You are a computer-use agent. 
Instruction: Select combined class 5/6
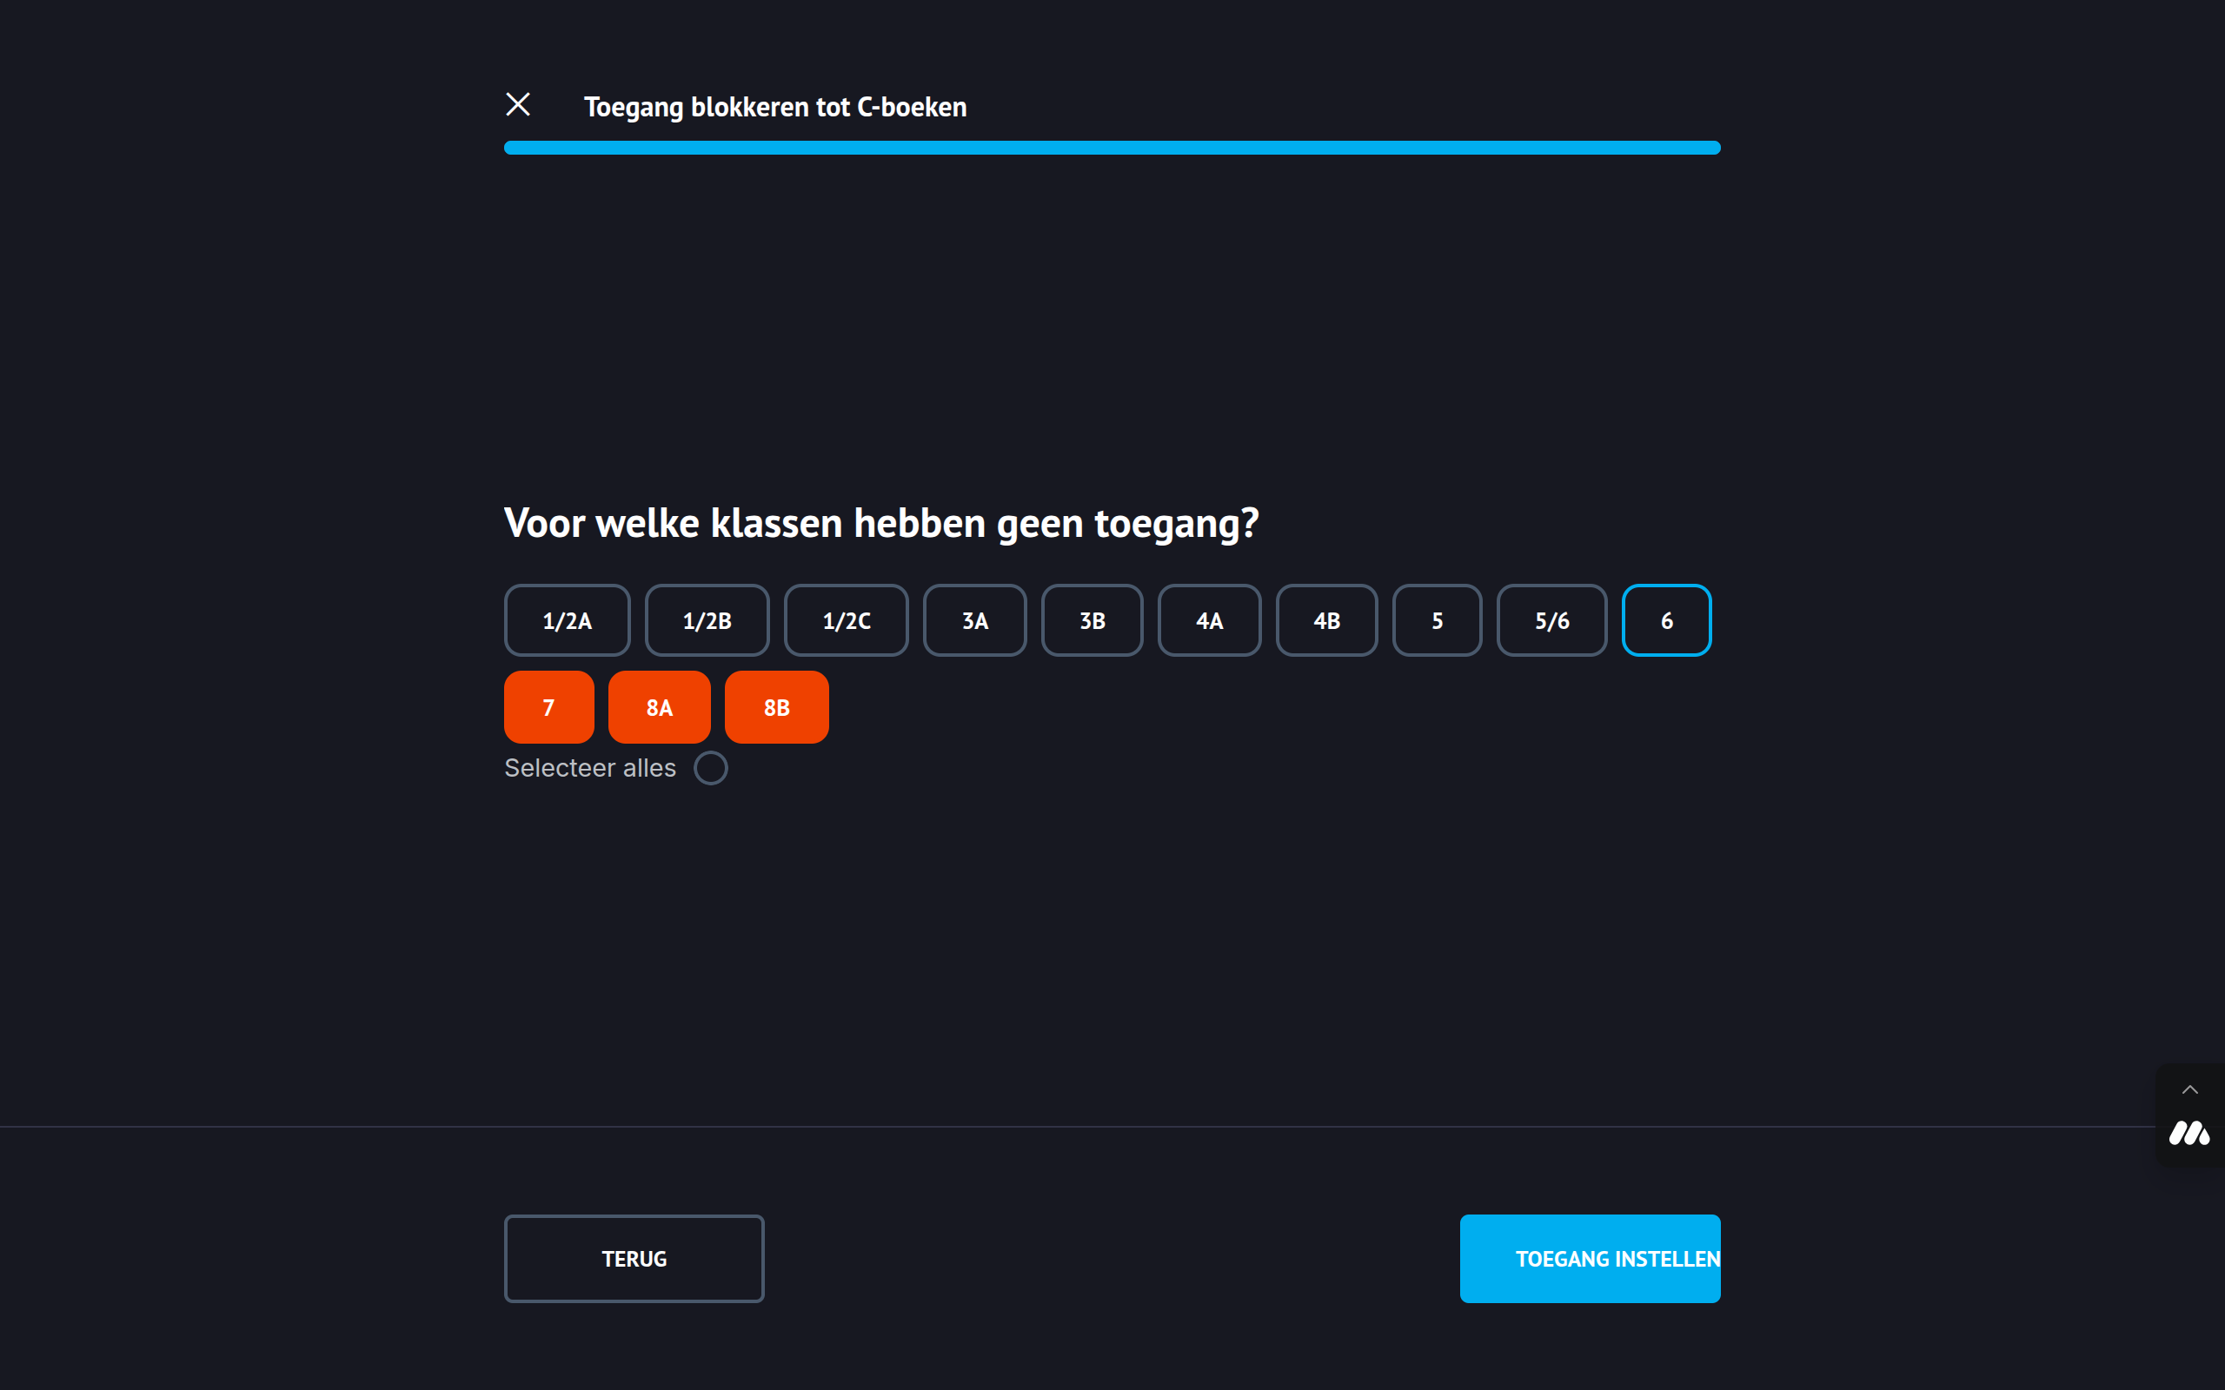click(x=1552, y=620)
